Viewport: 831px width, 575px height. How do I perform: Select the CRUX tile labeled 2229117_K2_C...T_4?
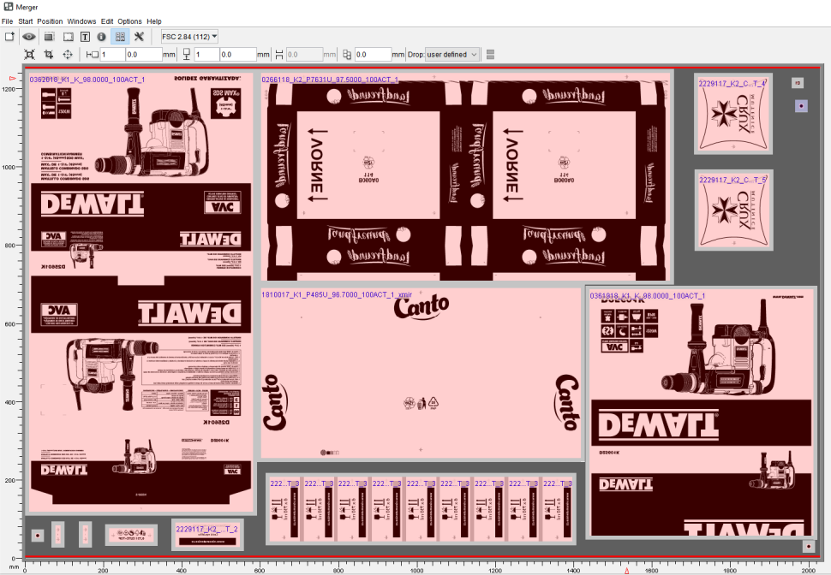733,114
